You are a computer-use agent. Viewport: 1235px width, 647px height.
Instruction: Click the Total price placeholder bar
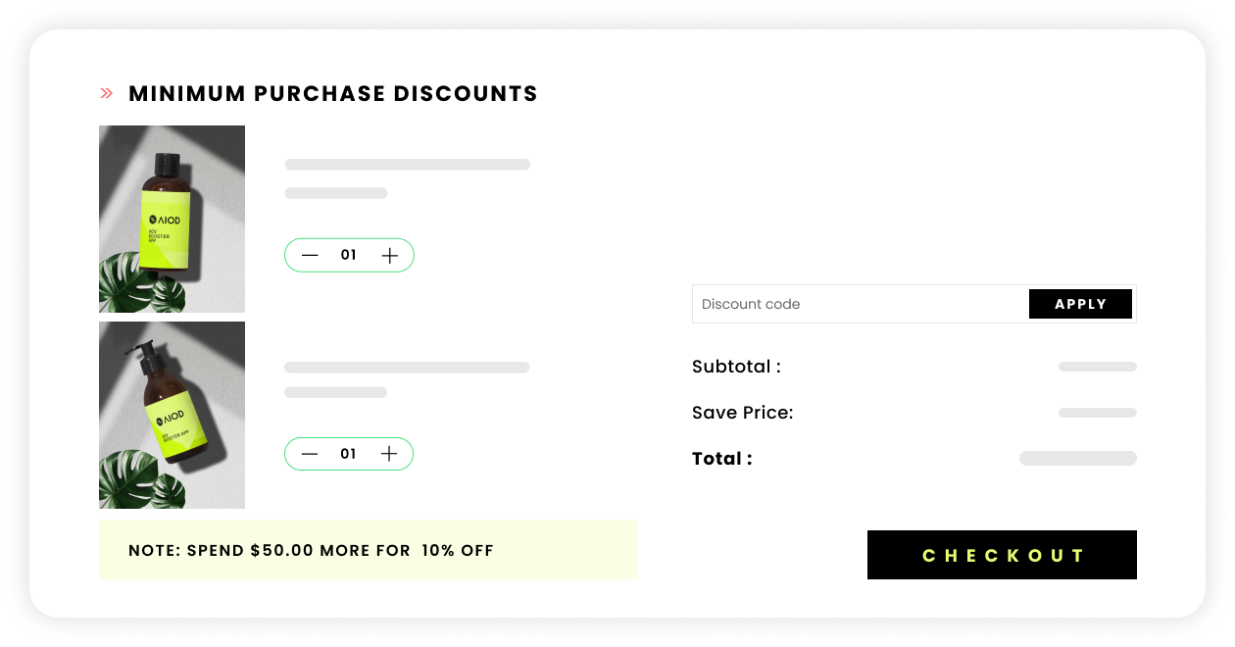1077,458
